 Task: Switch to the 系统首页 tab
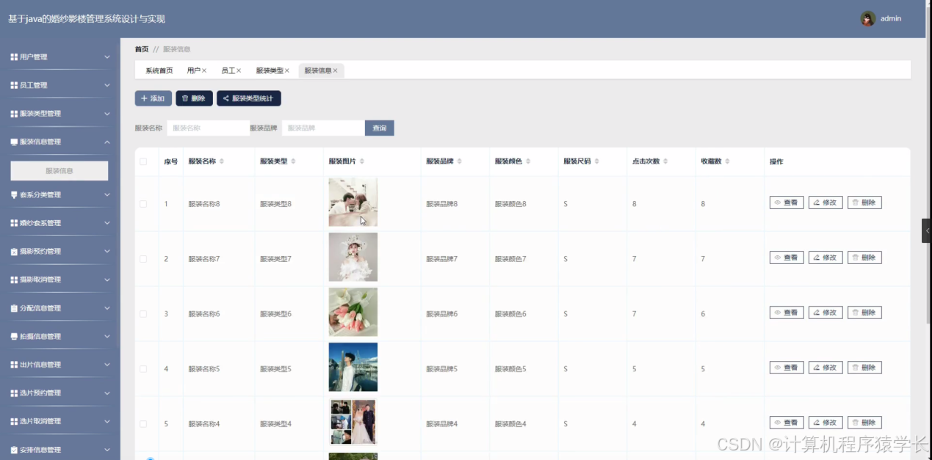tap(159, 71)
